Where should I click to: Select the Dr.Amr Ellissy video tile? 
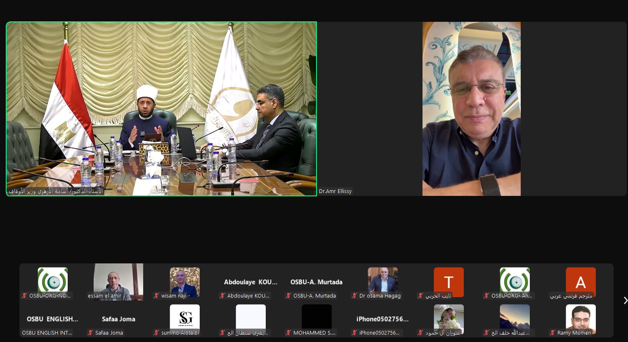[x=471, y=109]
